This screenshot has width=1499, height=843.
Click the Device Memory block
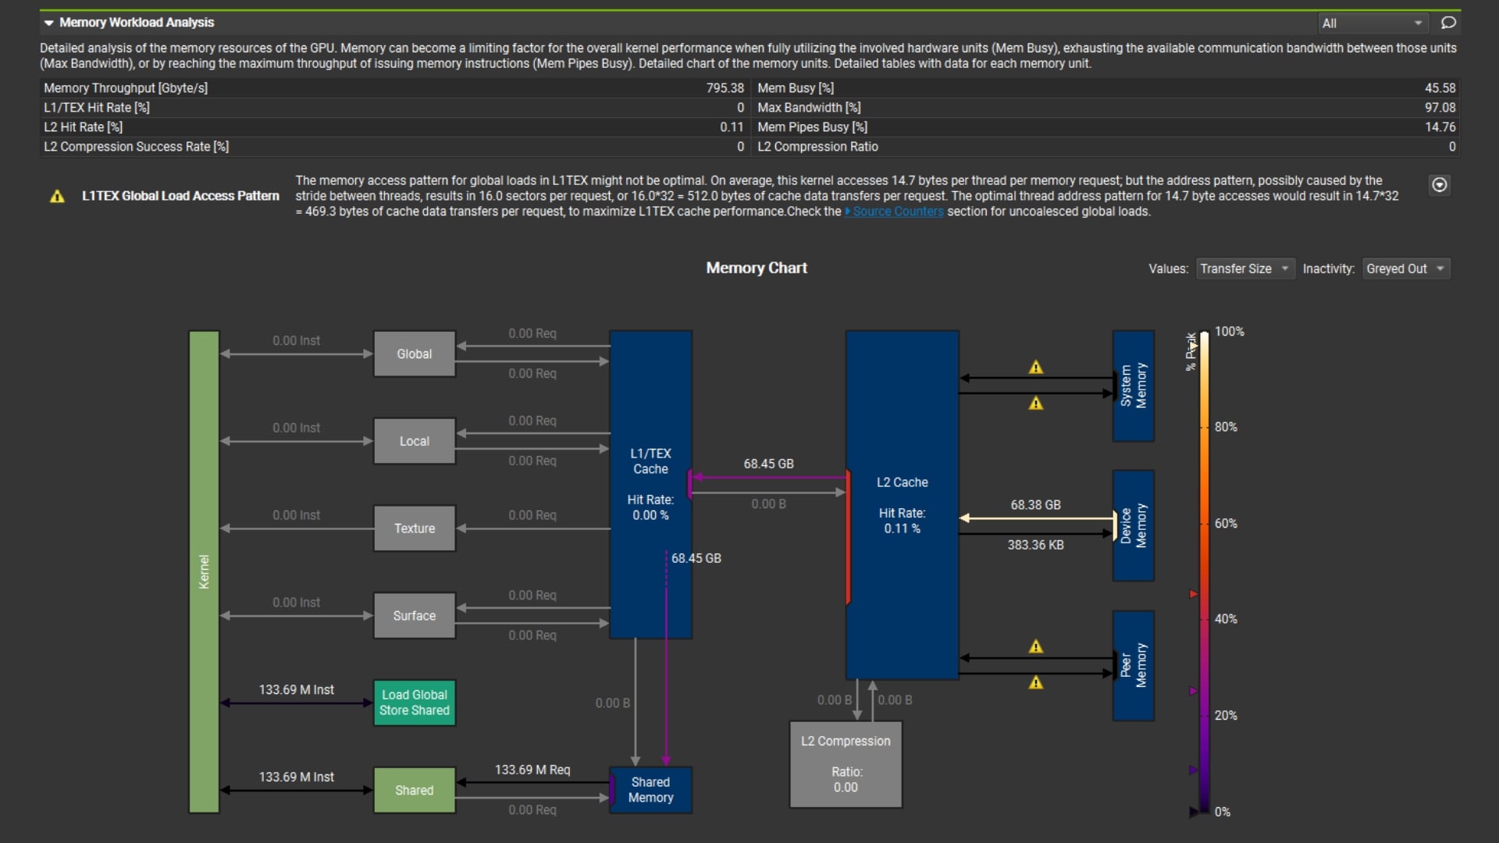[x=1133, y=525]
